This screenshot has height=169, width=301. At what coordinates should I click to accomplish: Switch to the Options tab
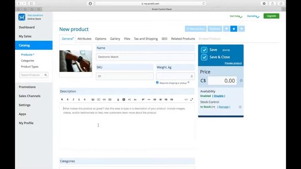click(x=101, y=38)
